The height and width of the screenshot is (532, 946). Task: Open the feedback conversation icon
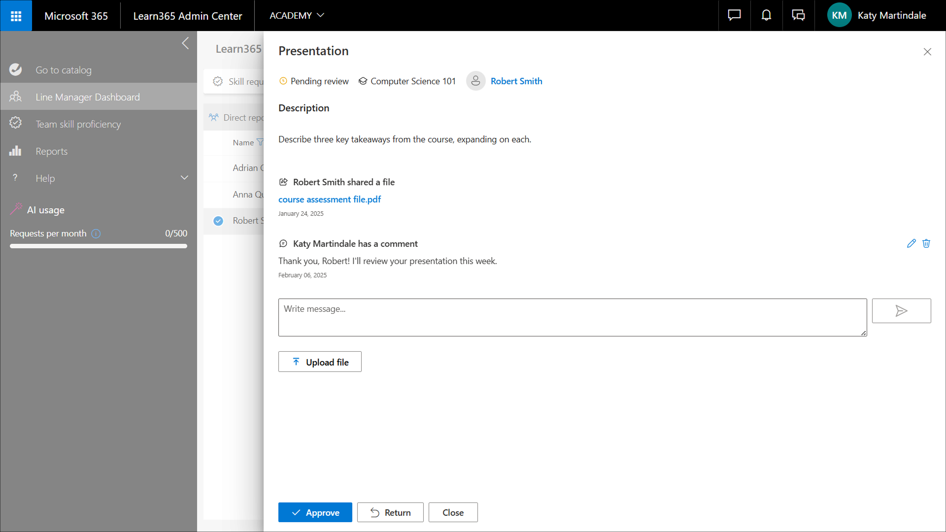[x=798, y=16]
